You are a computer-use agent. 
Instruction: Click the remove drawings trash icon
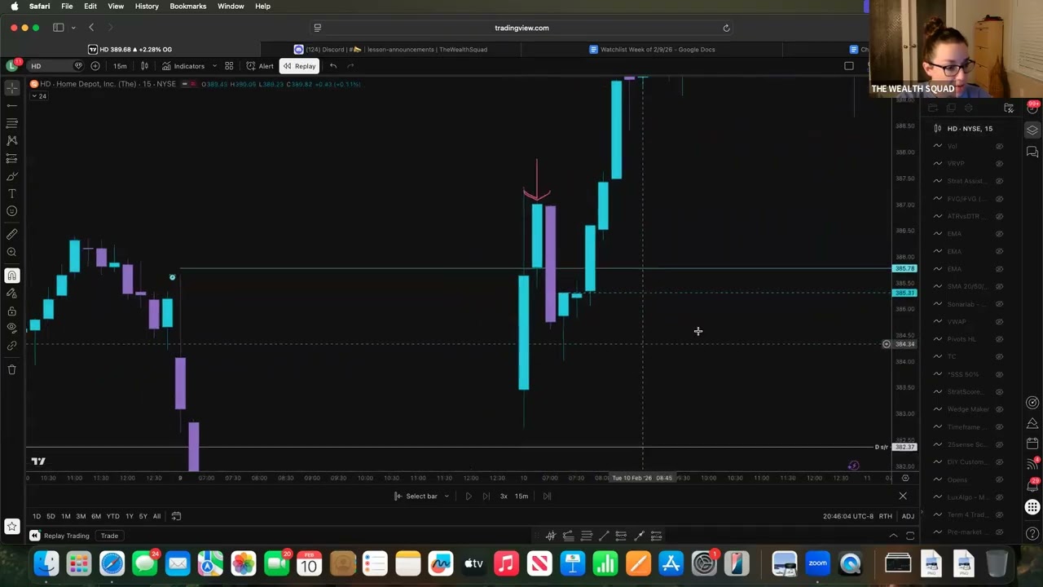[12, 370]
